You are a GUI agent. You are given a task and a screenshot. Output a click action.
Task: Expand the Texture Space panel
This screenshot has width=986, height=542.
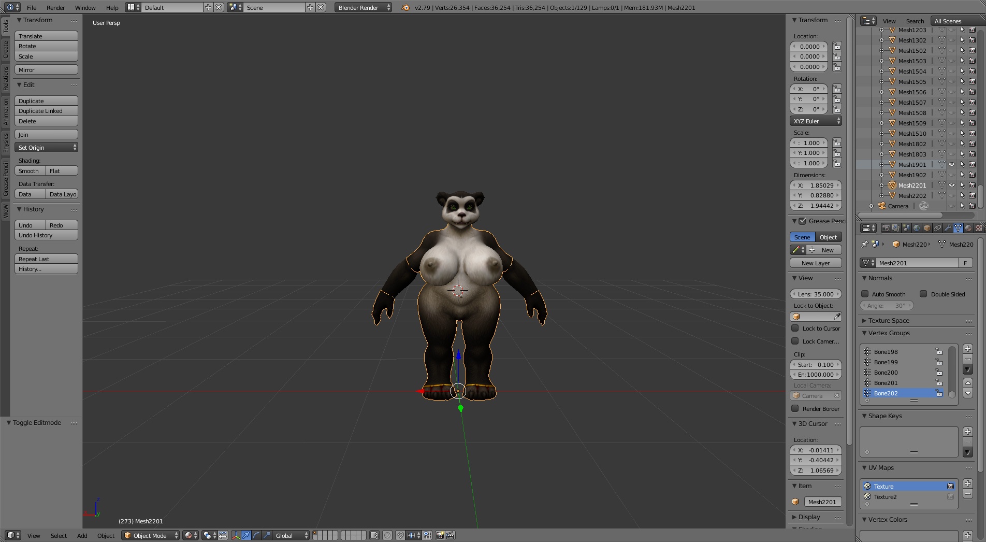pyautogui.click(x=889, y=321)
